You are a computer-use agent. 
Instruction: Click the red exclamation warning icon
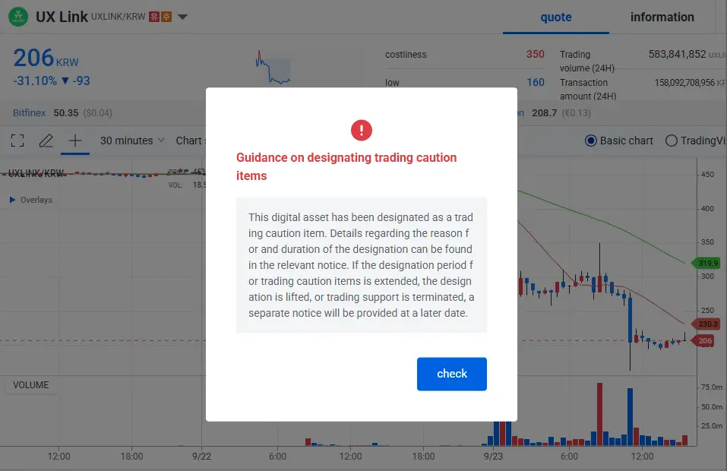click(x=362, y=130)
